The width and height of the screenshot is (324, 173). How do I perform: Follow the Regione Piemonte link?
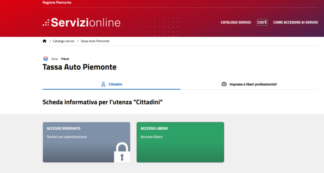click(x=57, y=2)
